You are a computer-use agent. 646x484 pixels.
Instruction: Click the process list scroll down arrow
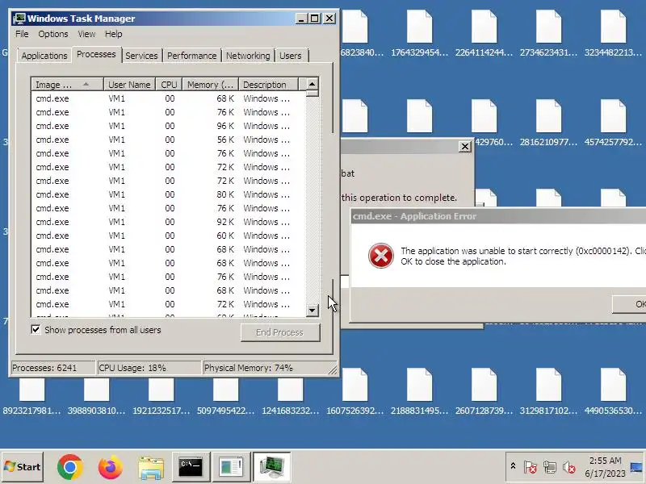click(x=313, y=311)
